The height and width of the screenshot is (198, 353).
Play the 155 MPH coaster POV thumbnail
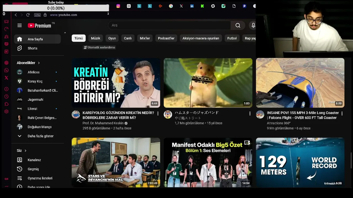(x=300, y=83)
